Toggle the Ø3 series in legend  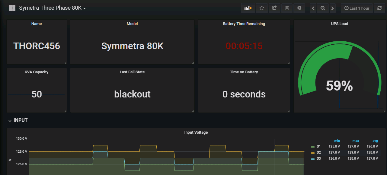[x=318, y=158]
